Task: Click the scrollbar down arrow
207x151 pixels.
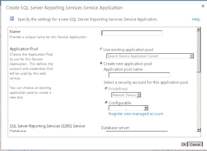Action: click(199, 130)
